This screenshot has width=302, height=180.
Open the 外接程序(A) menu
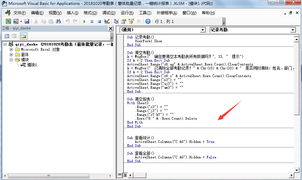click(x=167, y=13)
